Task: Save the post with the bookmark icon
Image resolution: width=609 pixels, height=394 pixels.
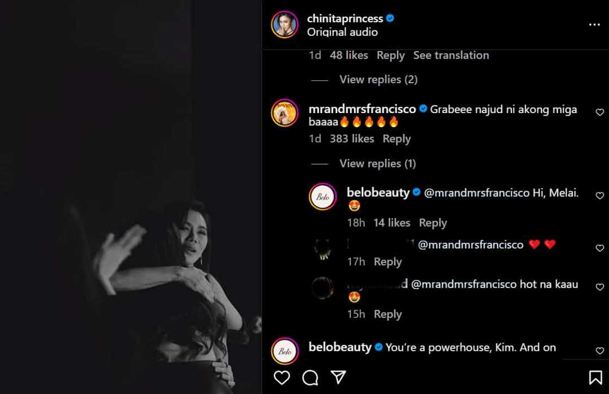Action: (x=595, y=377)
